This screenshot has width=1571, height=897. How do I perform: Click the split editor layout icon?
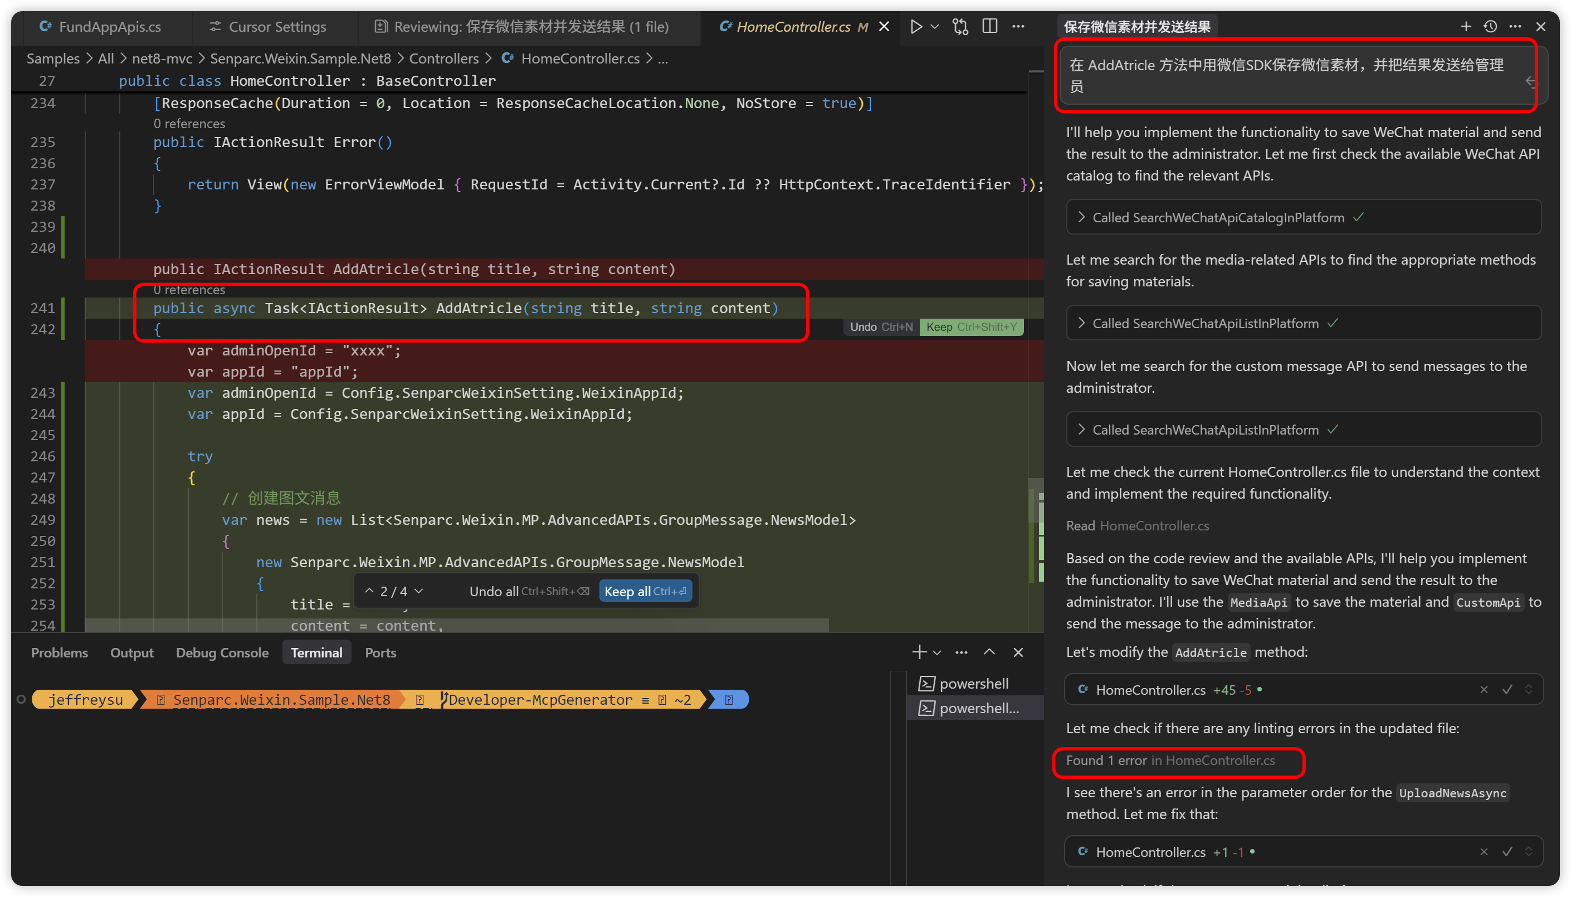pos(989,27)
